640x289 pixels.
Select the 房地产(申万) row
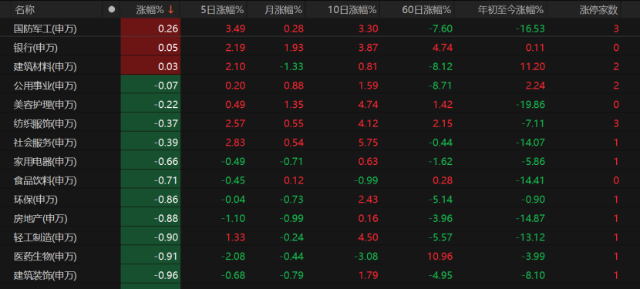coord(320,218)
